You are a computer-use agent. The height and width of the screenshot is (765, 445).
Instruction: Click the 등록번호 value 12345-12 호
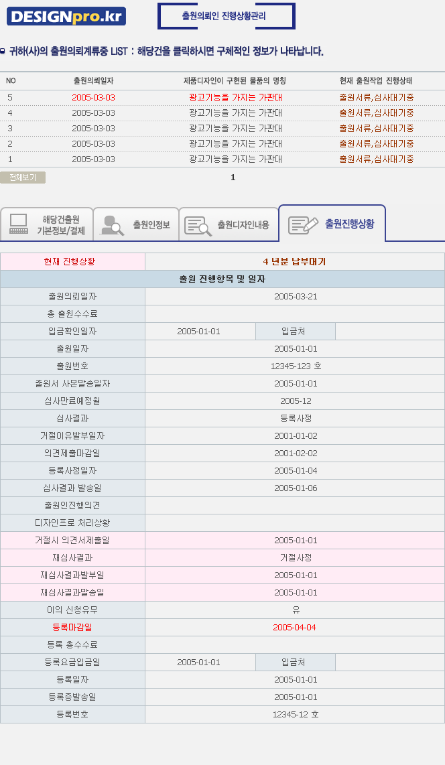click(296, 714)
